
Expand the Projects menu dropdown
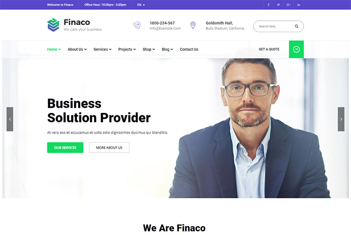(x=127, y=49)
